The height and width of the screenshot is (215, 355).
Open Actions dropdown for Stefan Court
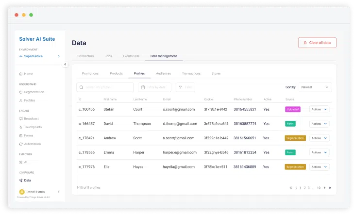pos(319,109)
